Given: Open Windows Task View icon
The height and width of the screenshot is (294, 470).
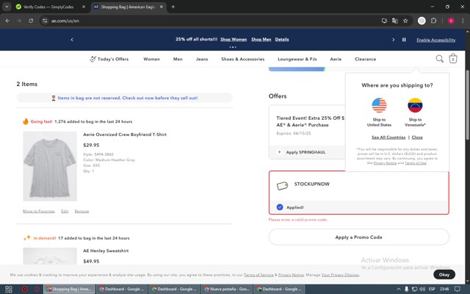Looking at the screenshot, I should click(9, 289).
